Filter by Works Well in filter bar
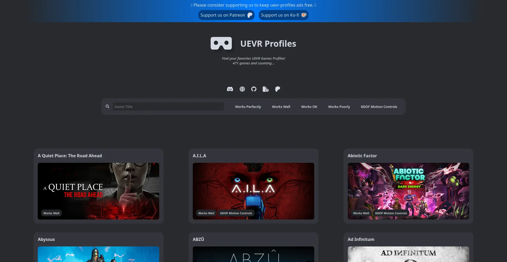The height and width of the screenshot is (262, 507). click(281, 107)
